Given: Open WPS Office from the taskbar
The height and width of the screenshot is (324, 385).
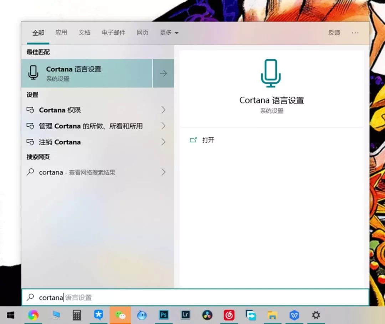Looking at the screenshot, I should point(294,315).
